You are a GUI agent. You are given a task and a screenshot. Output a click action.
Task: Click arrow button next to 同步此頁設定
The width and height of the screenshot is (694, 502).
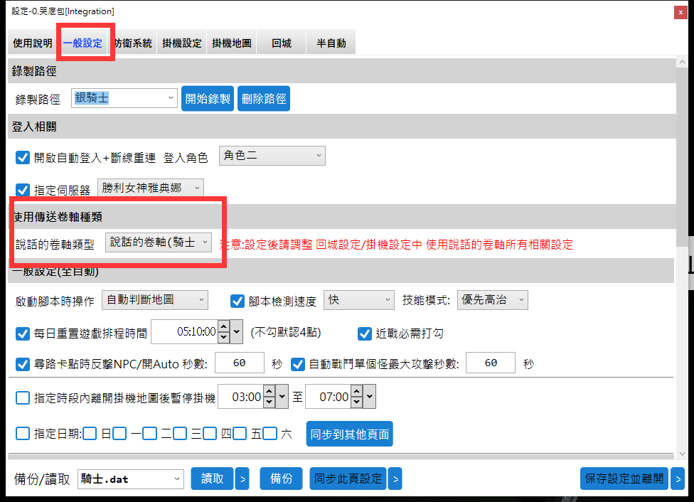point(395,479)
